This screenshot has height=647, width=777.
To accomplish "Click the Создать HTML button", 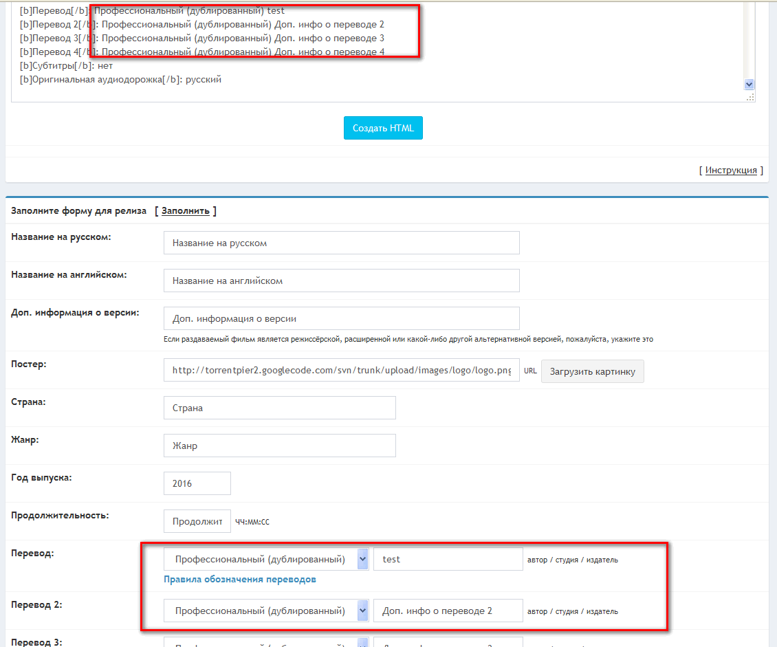I will pos(383,128).
